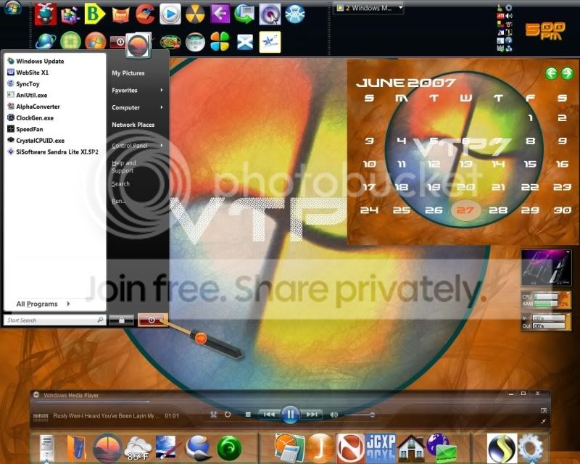Click Run... in start menu

[x=118, y=201]
